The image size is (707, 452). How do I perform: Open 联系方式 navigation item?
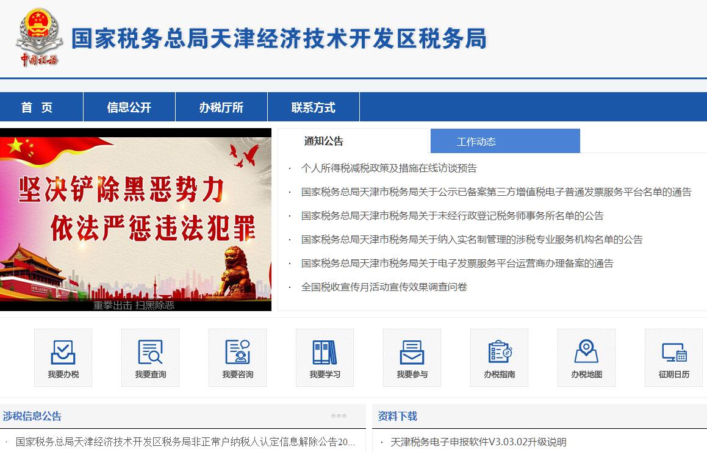[x=313, y=107]
